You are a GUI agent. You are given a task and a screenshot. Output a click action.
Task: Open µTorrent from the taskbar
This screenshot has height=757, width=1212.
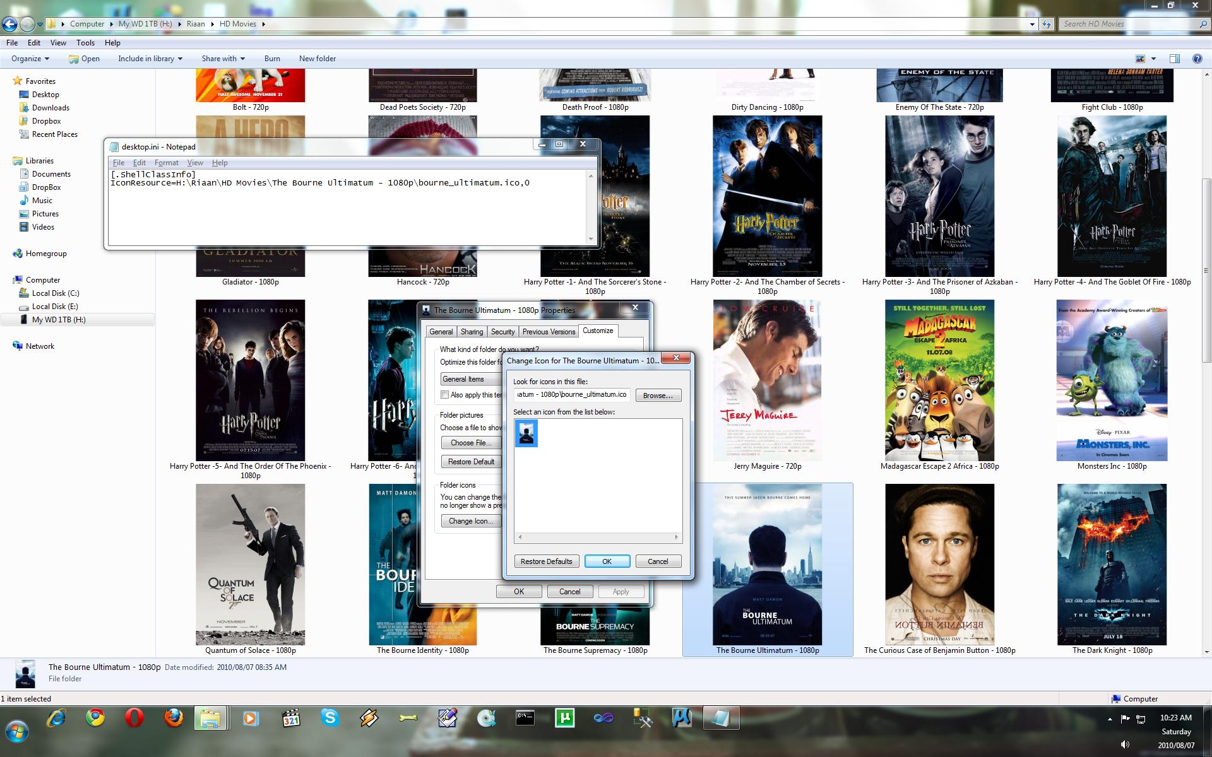coord(564,718)
